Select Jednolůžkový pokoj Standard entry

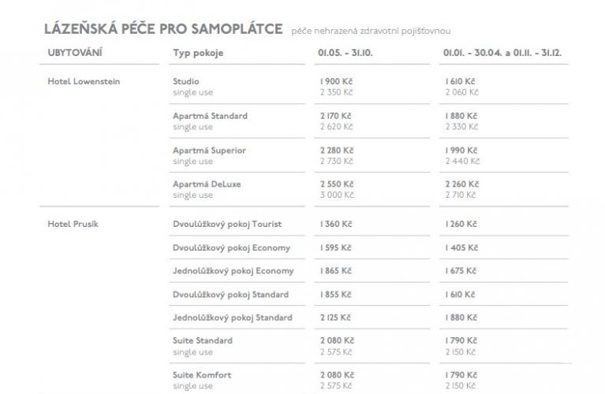tap(232, 318)
